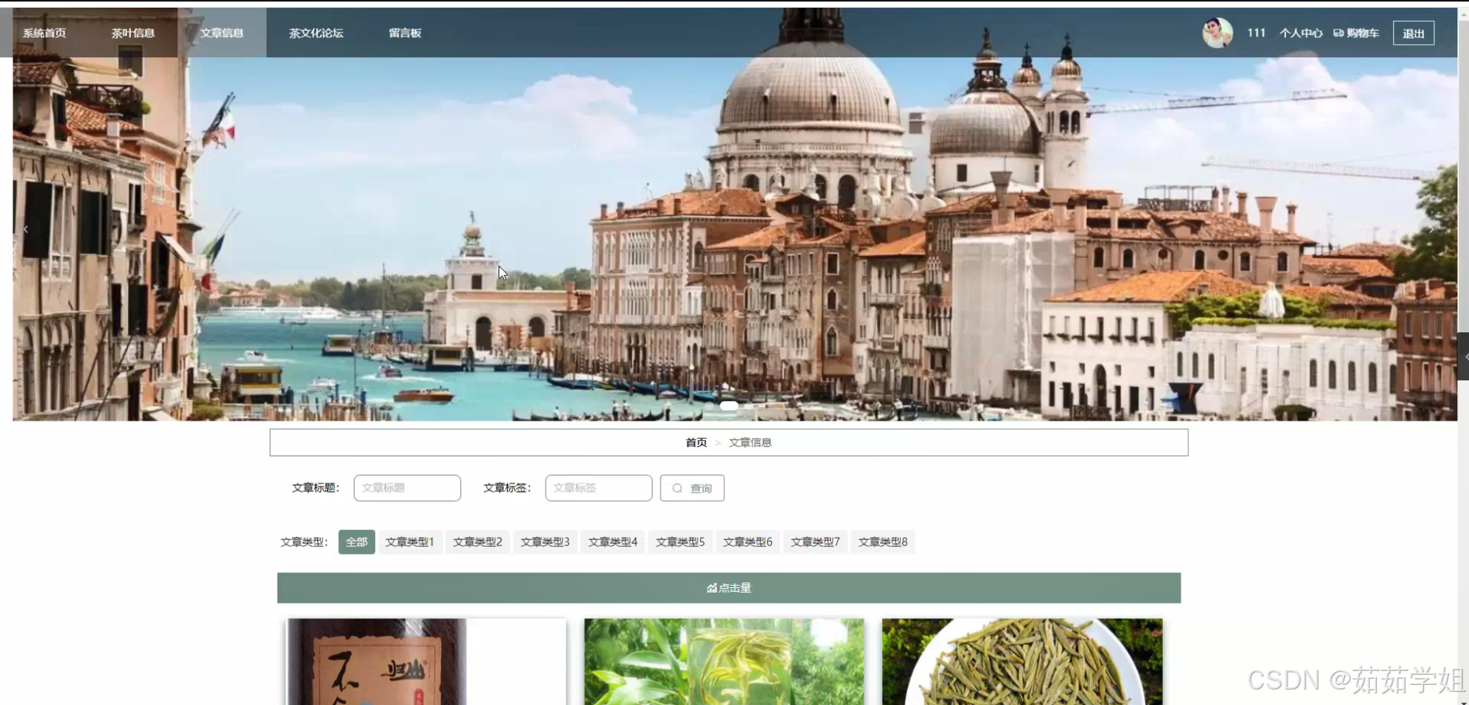Filter by 文章类型2
This screenshot has height=705, width=1469.
point(478,542)
